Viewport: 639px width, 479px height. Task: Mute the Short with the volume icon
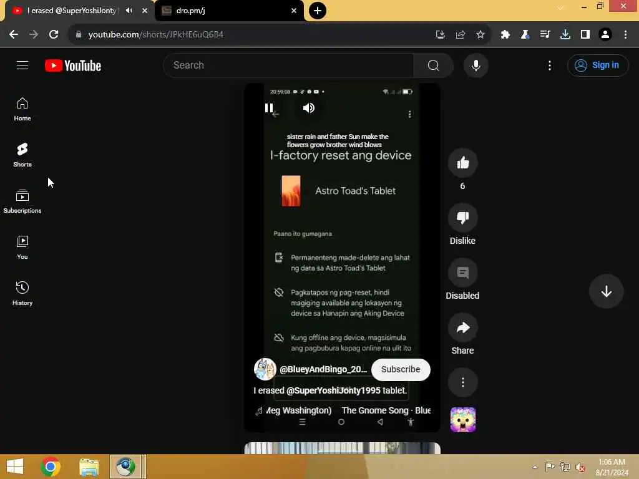pos(308,108)
